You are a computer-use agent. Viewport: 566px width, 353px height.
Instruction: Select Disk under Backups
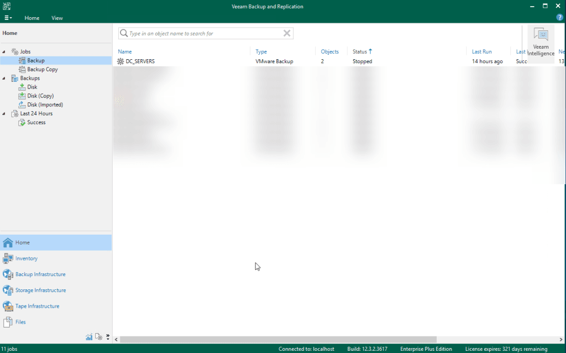[x=32, y=87]
